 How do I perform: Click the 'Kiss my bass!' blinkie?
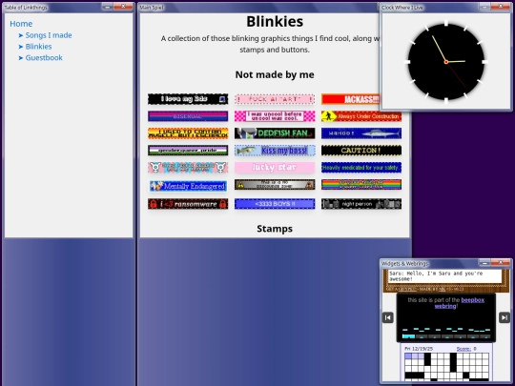click(275, 151)
